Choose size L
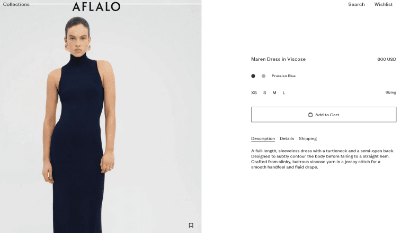This screenshot has width=401, height=233. tap(283, 92)
